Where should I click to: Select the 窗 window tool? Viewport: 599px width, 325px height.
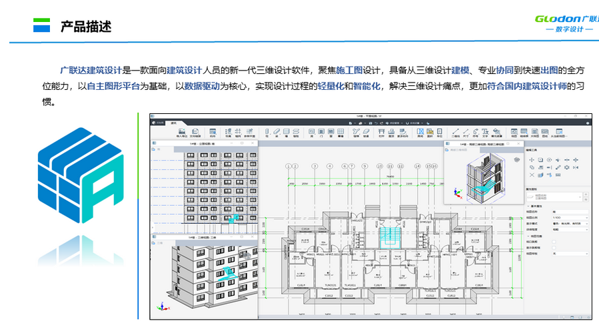click(331, 133)
